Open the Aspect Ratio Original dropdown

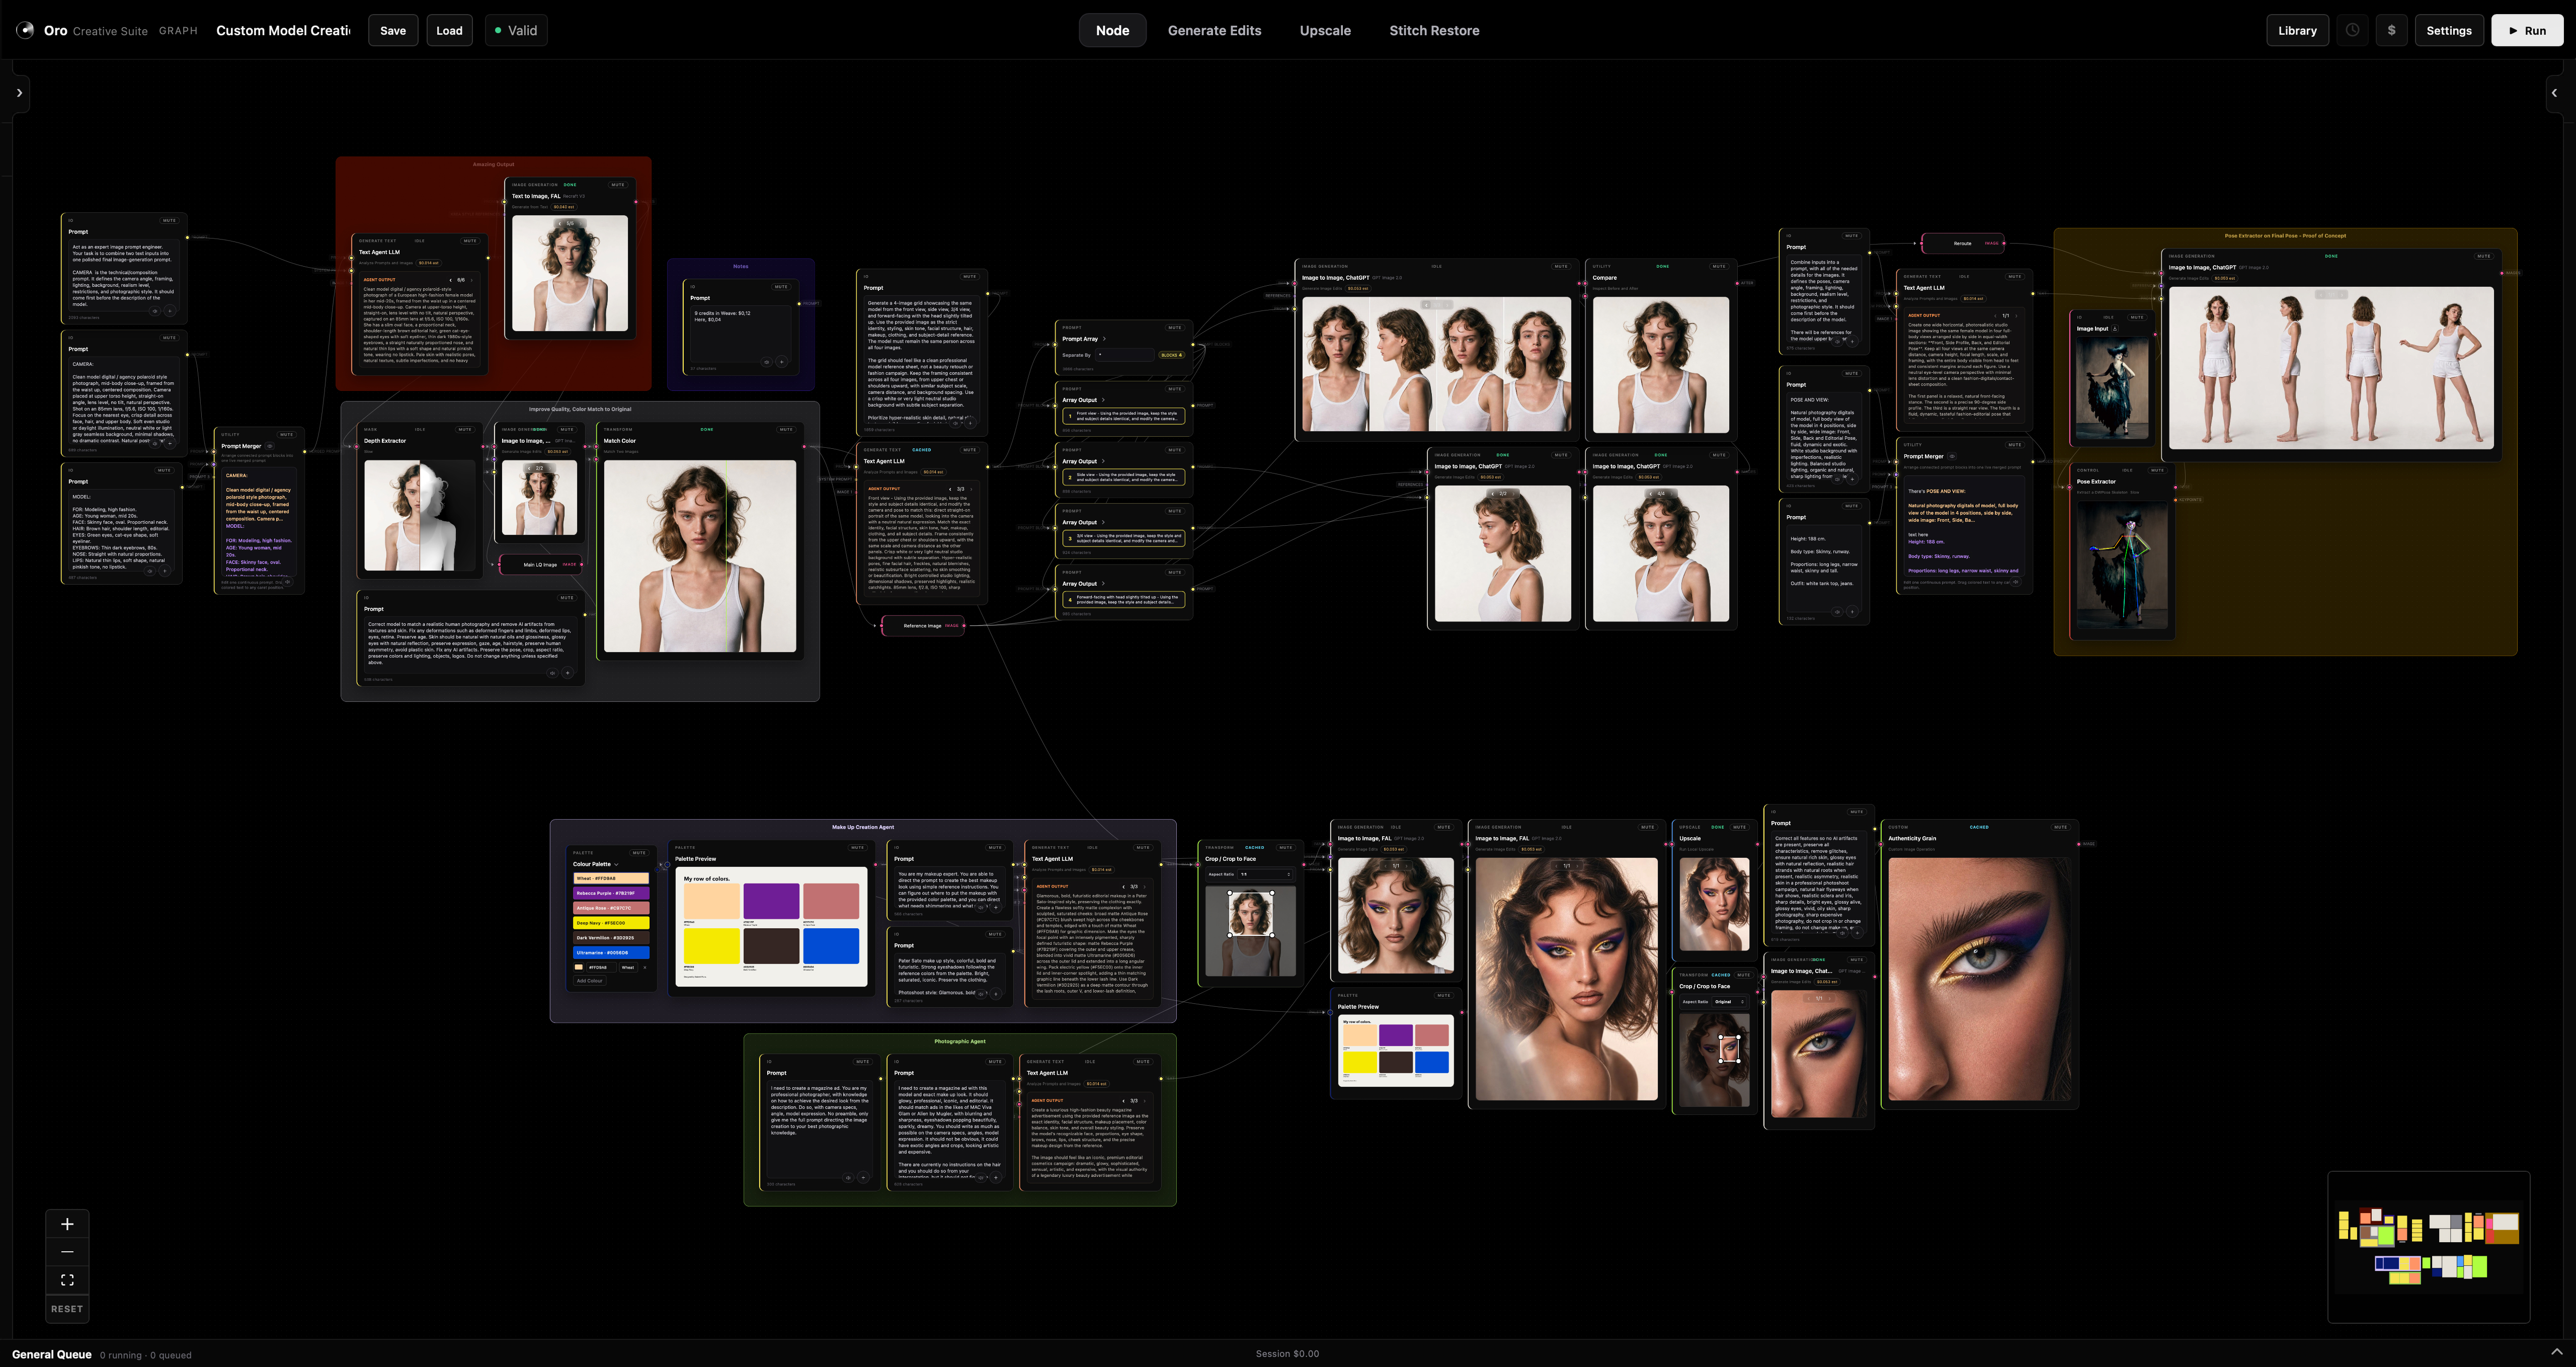click(1729, 1001)
